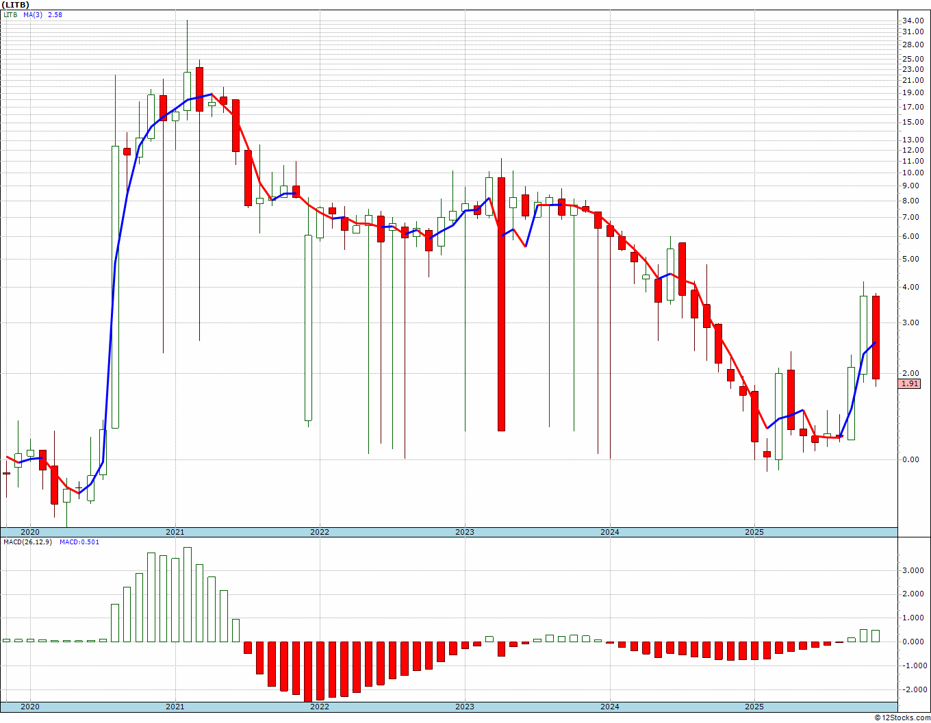Image resolution: width=931 pixels, height=723 pixels.
Task: Click 2025 on the price chart time axis
Action: 754,532
